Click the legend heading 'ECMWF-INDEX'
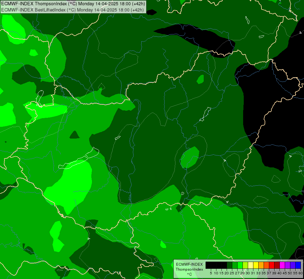304x279 pixels. coord(189,264)
